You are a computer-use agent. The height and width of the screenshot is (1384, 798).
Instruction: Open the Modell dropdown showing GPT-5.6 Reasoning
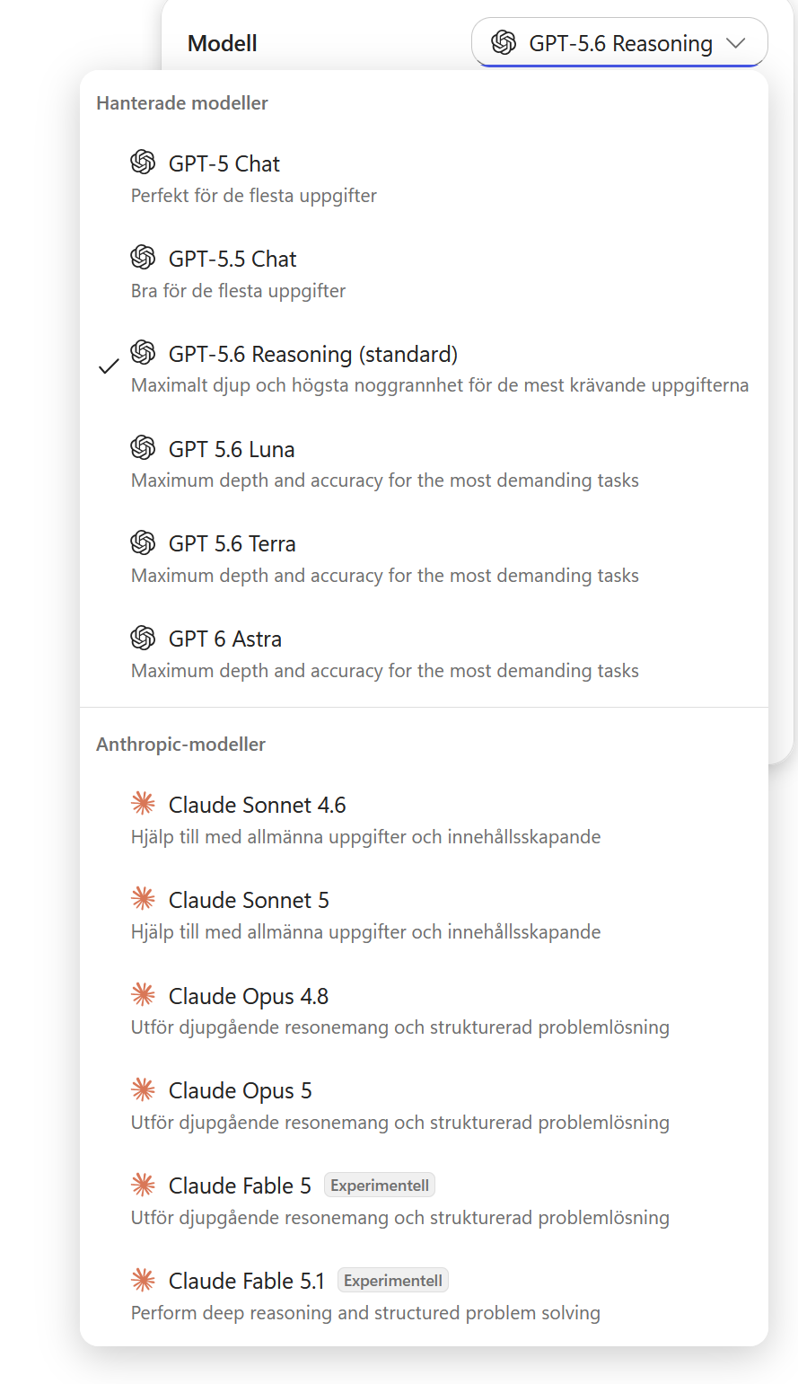point(619,42)
